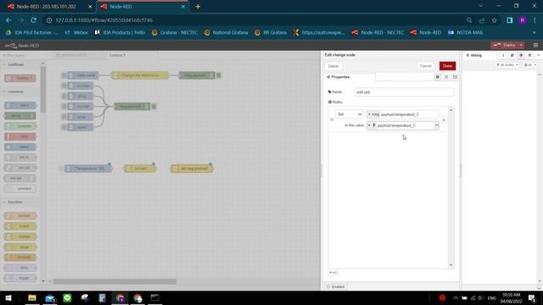Toggle the Enabled state of the node
Viewport: 543px width, 305px height.
pyautogui.click(x=336, y=286)
